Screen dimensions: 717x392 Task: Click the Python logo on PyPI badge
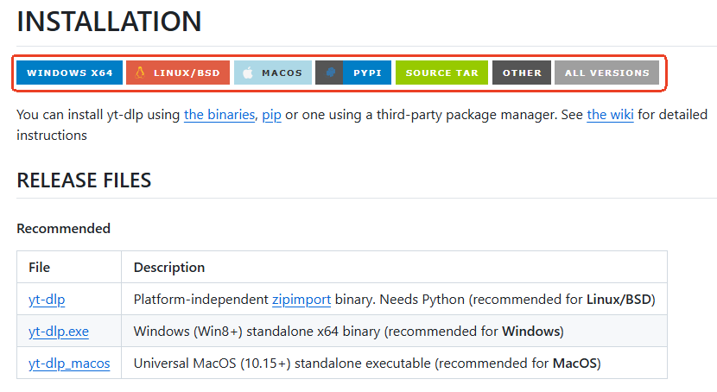[x=330, y=73]
